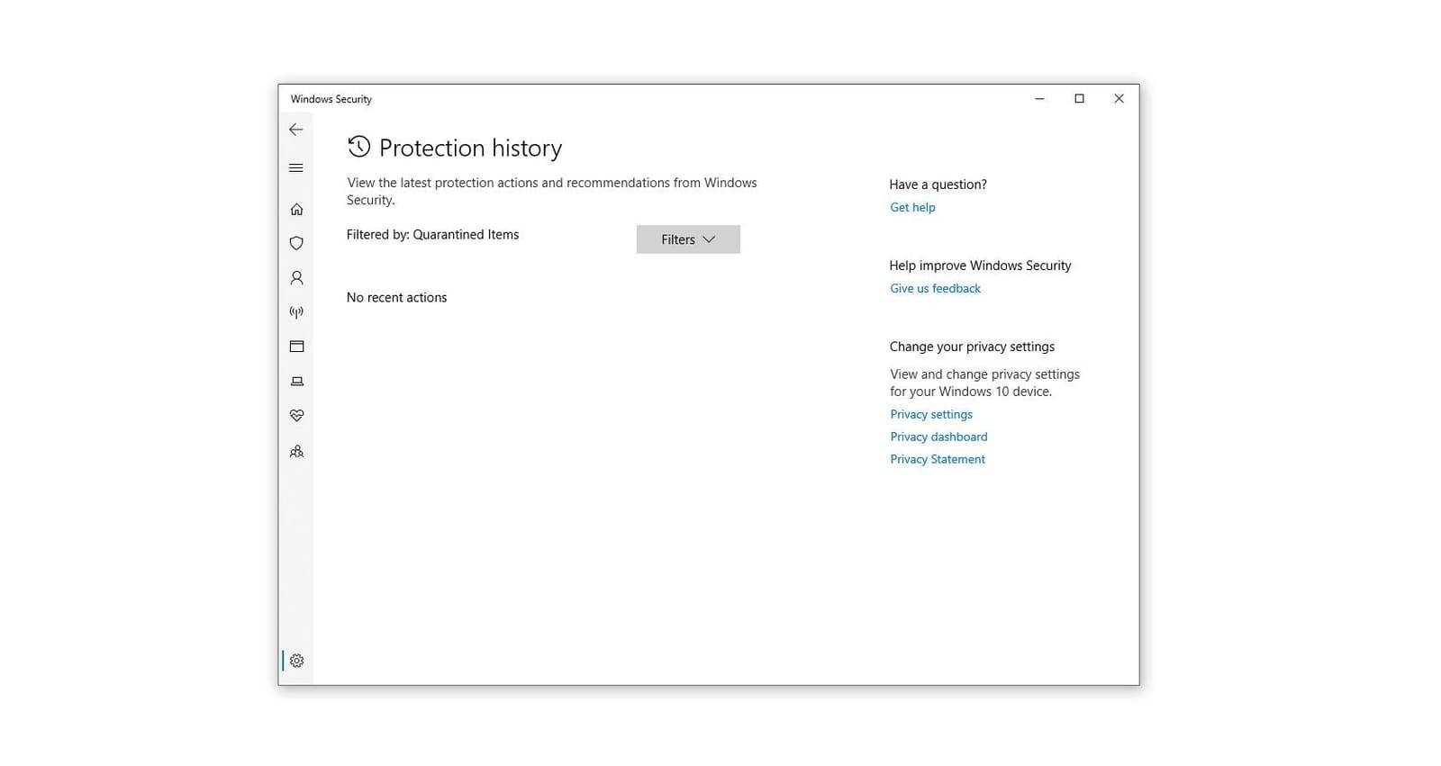Viewport: 1441px width, 766px height.
Task: Click the Get help link
Action: point(912,207)
